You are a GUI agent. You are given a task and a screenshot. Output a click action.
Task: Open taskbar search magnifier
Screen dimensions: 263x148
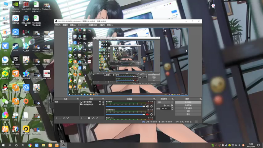click(10, 145)
